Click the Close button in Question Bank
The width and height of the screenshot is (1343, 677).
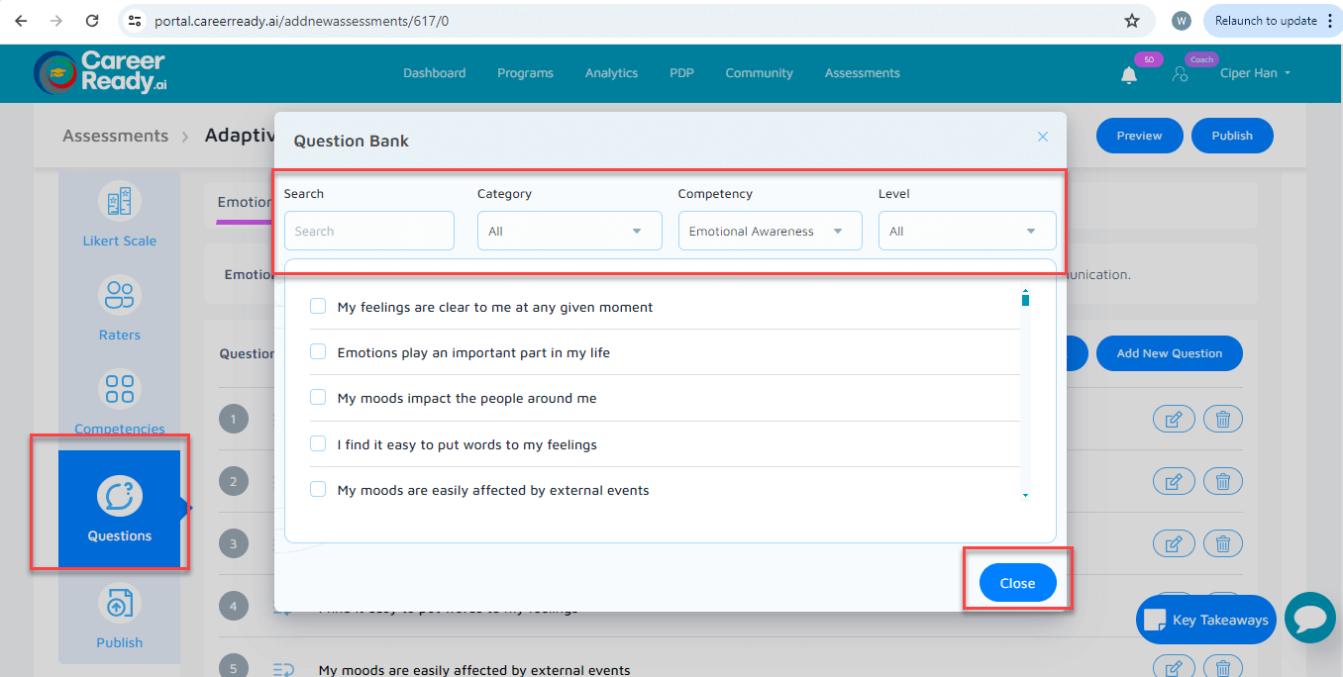pyautogui.click(x=1017, y=582)
